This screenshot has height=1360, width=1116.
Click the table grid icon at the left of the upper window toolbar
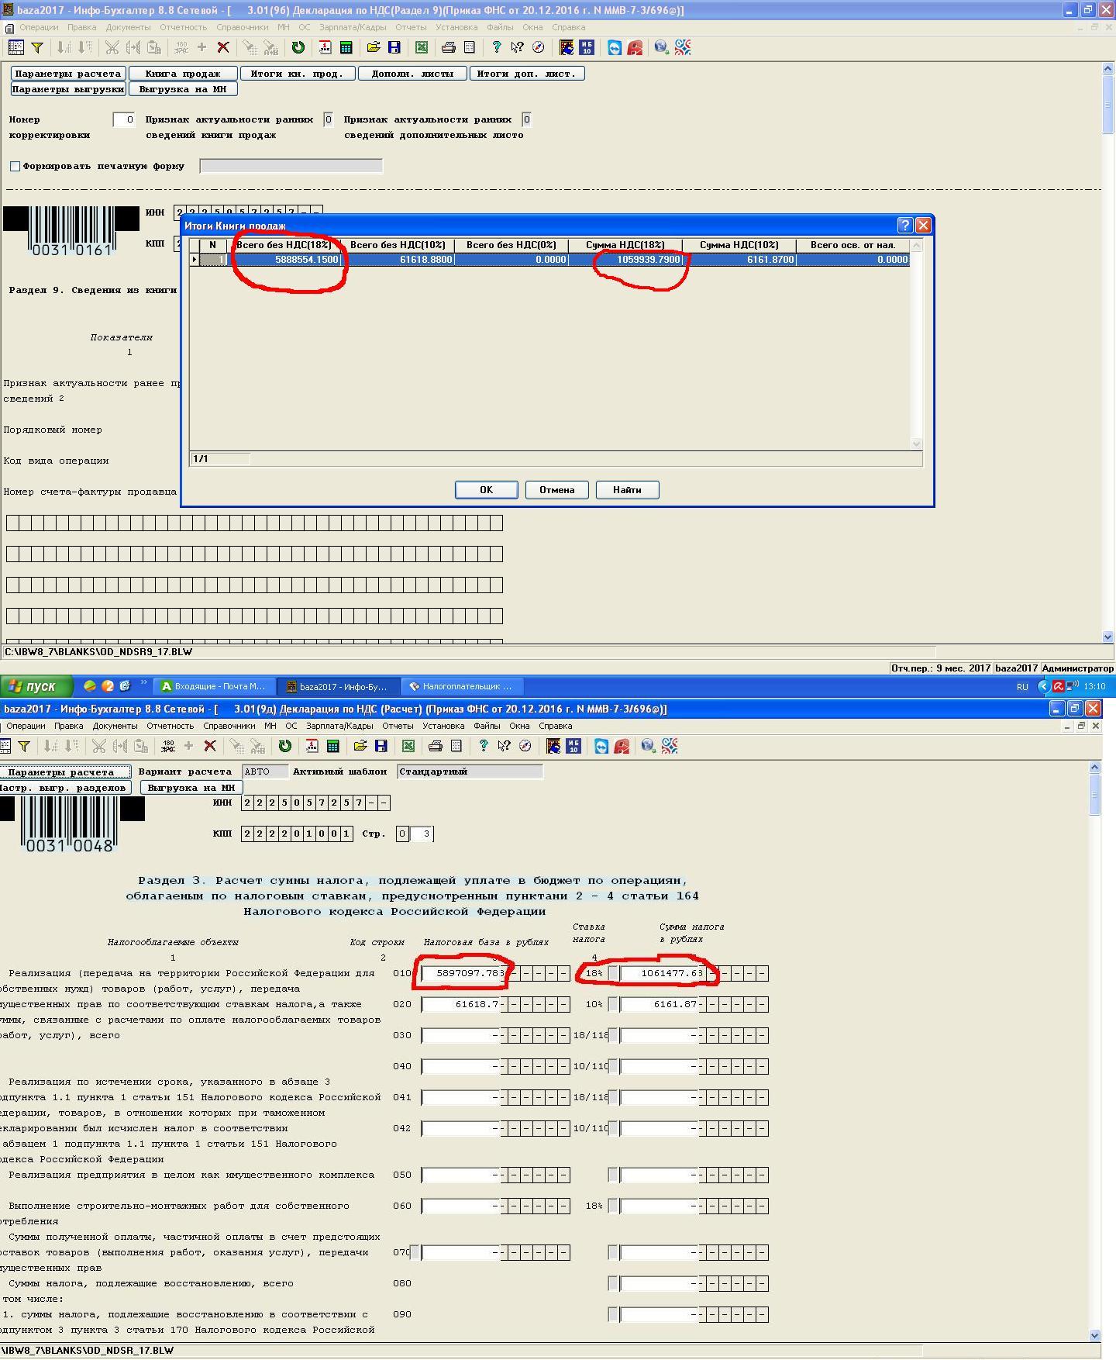[x=15, y=47]
